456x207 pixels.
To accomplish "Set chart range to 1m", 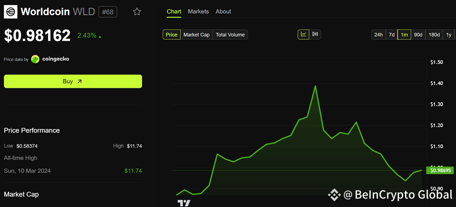I will point(404,35).
